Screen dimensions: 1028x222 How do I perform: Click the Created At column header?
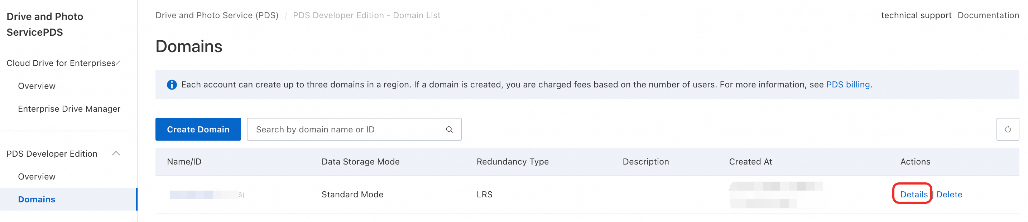(750, 162)
